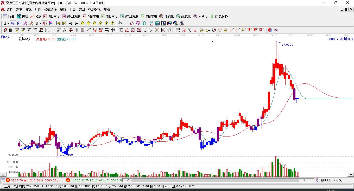Activate the crosshair cursor tool
The image size is (354, 191).
pyautogui.click(x=126, y=23)
